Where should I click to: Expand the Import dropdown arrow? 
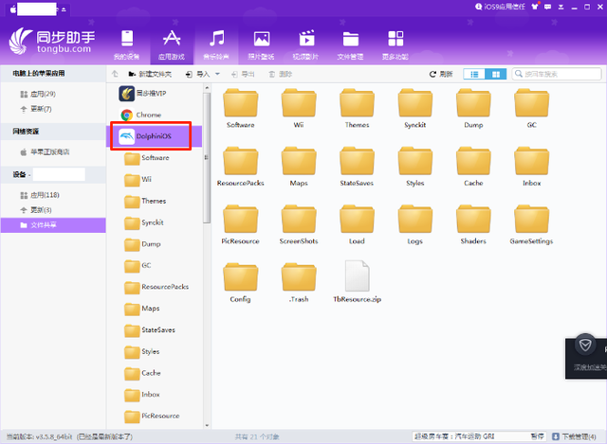pos(217,74)
